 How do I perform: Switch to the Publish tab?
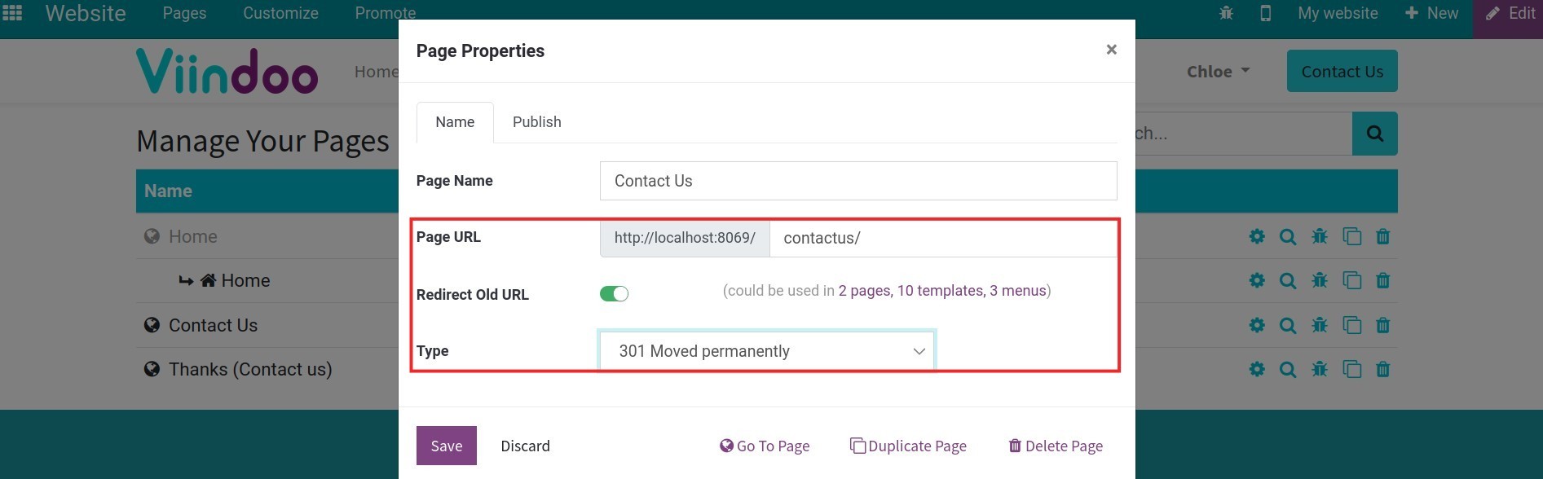click(536, 122)
